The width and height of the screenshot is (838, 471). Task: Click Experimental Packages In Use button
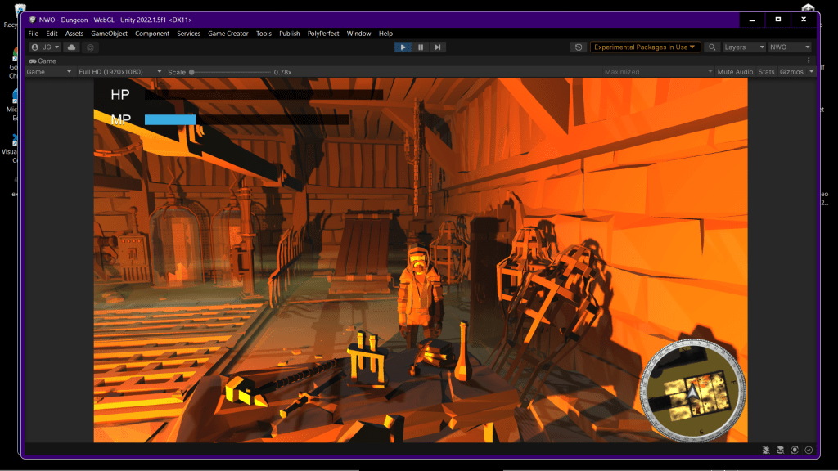click(645, 47)
